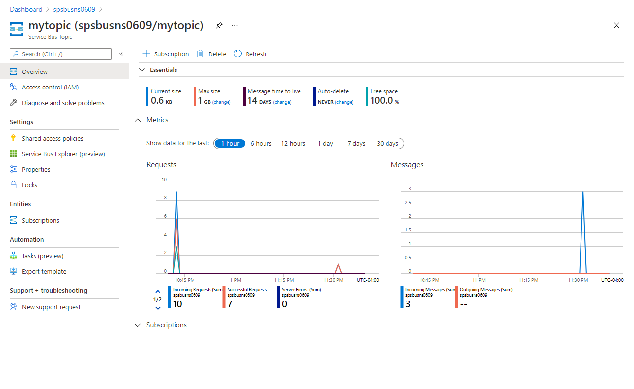The height and width of the screenshot is (389, 634).
Task: Click the Incoming Requests blue legend swatch
Action: point(169,297)
